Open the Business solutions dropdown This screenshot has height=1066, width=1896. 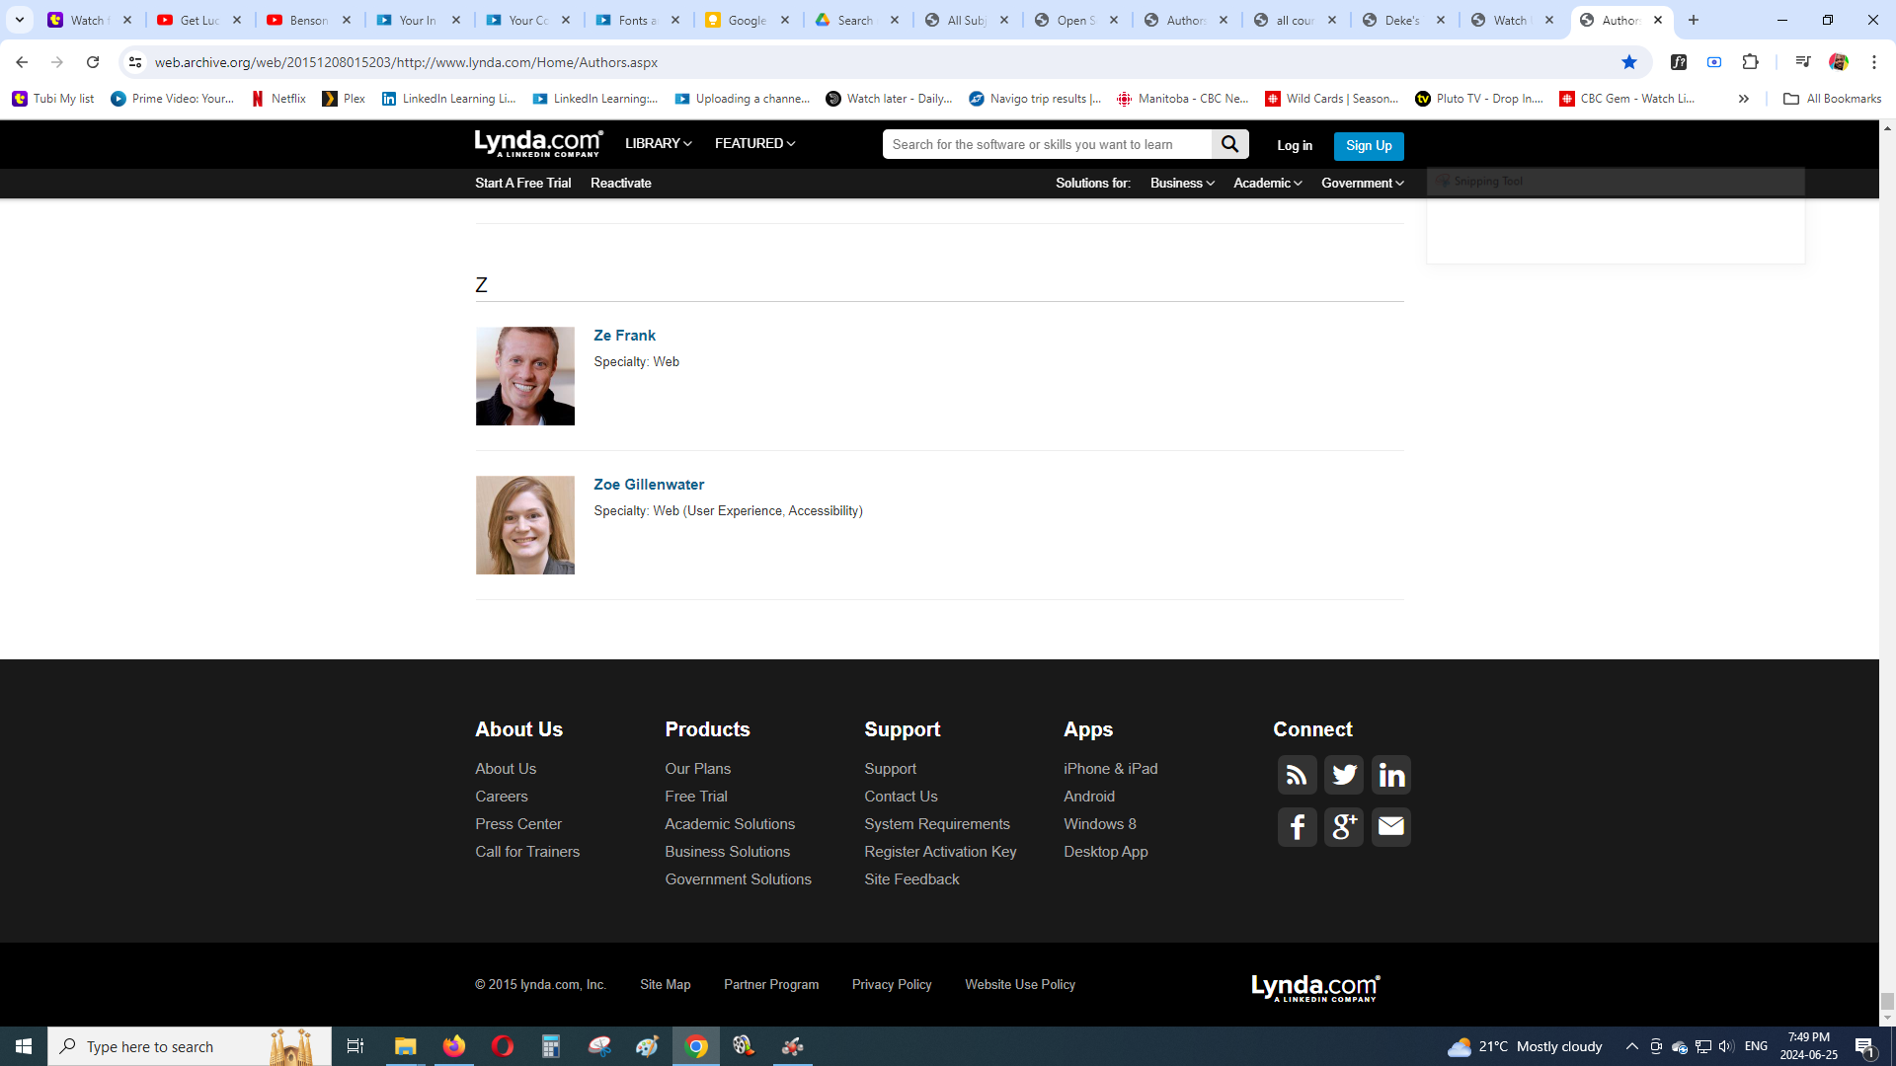tap(1181, 183)
